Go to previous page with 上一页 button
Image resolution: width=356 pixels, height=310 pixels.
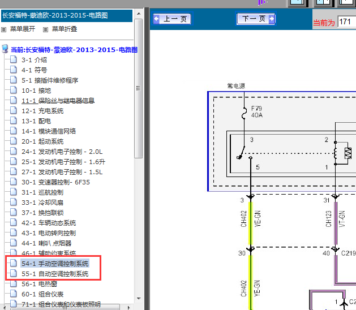coord(172,19)
